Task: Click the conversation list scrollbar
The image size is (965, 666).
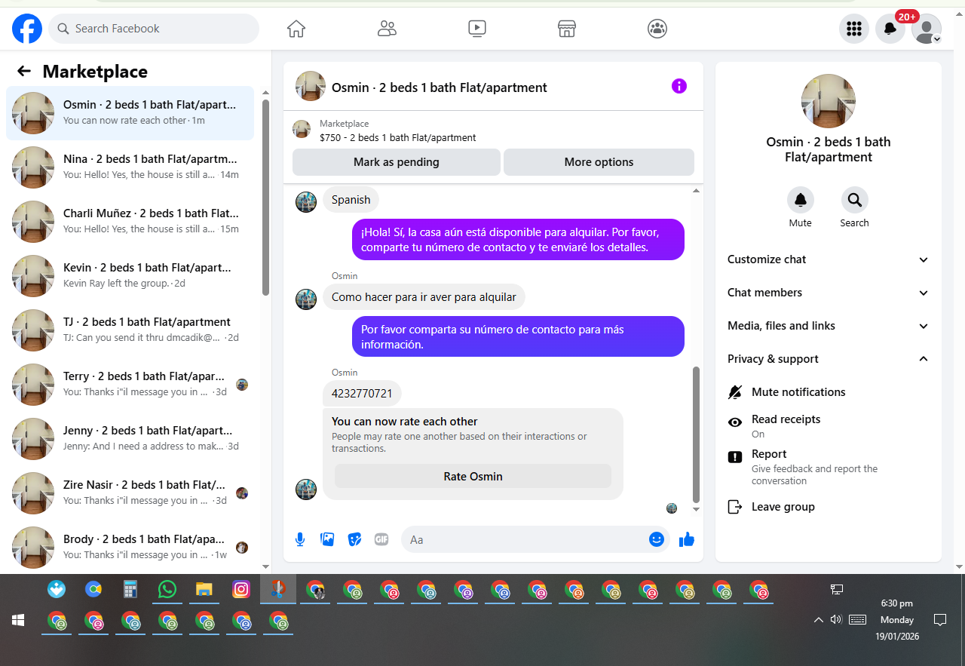Action: [x=265, y=198]
